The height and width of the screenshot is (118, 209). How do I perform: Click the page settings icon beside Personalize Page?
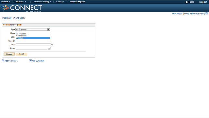click(206, 13)
